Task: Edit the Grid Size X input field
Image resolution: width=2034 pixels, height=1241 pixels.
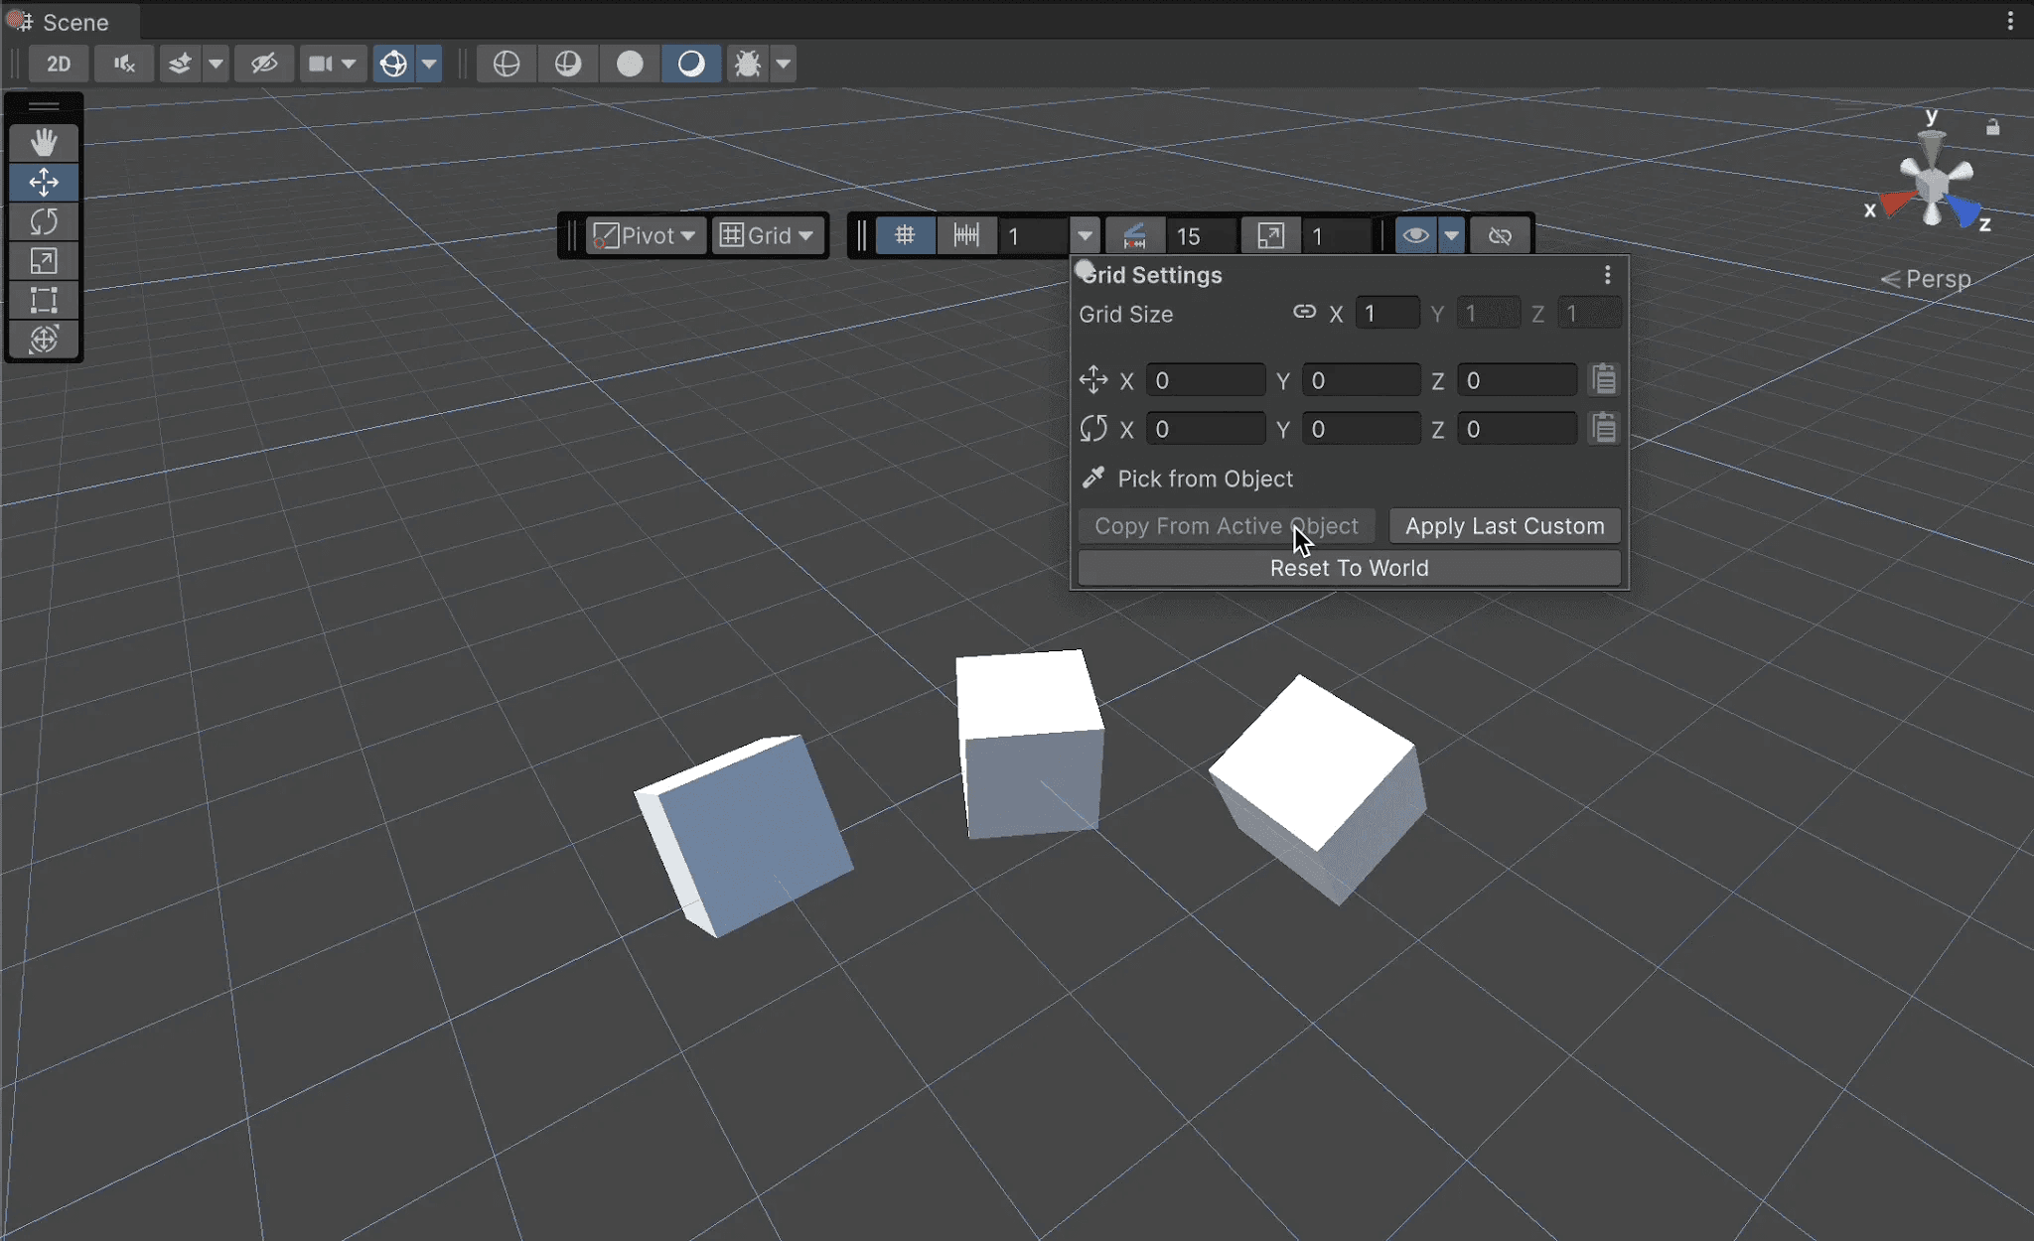Action: pyautogui.click(x=1387, y=312)
